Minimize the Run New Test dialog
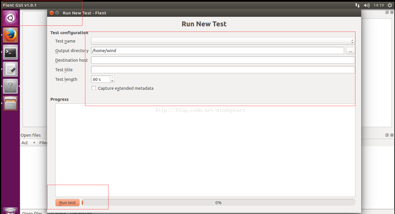Viewport: 395px width, 214px height. click(x=57, y=13)
